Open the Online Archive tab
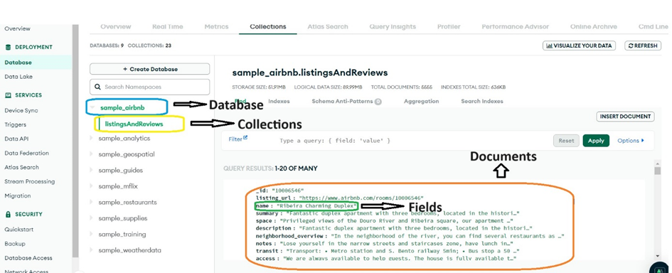672x273 pixels. tap(594, 26)
